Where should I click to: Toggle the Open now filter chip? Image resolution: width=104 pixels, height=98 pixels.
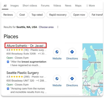(79, 15)
